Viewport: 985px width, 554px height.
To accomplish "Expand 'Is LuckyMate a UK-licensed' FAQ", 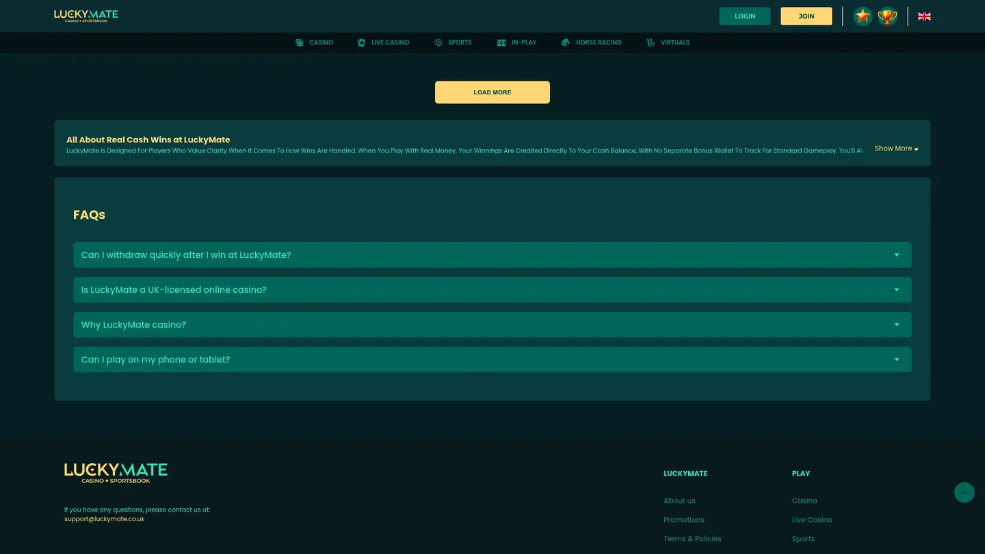I will pos(492,290).
